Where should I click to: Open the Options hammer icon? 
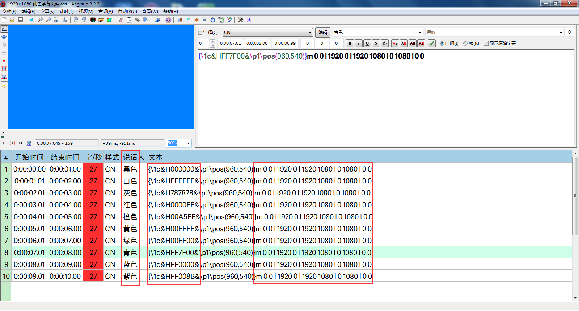click(240, 20)
